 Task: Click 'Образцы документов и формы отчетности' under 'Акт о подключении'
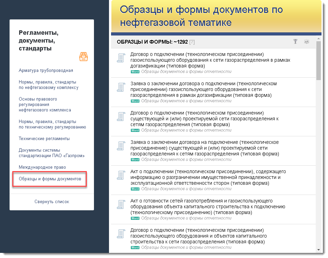click(186, 189)
